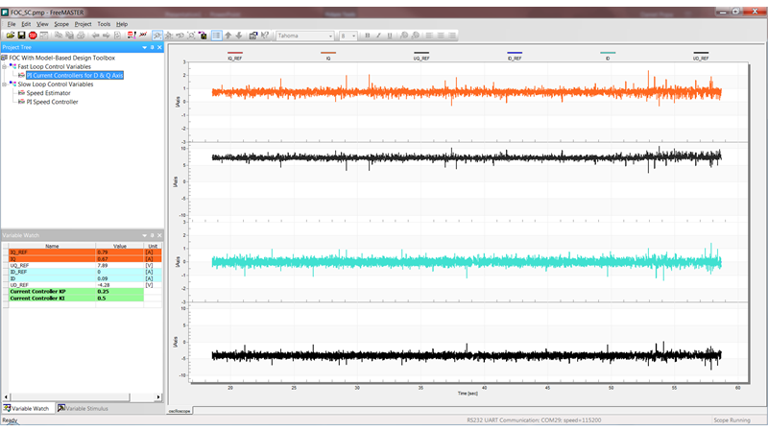Click the align left icon

coord(429,36)
